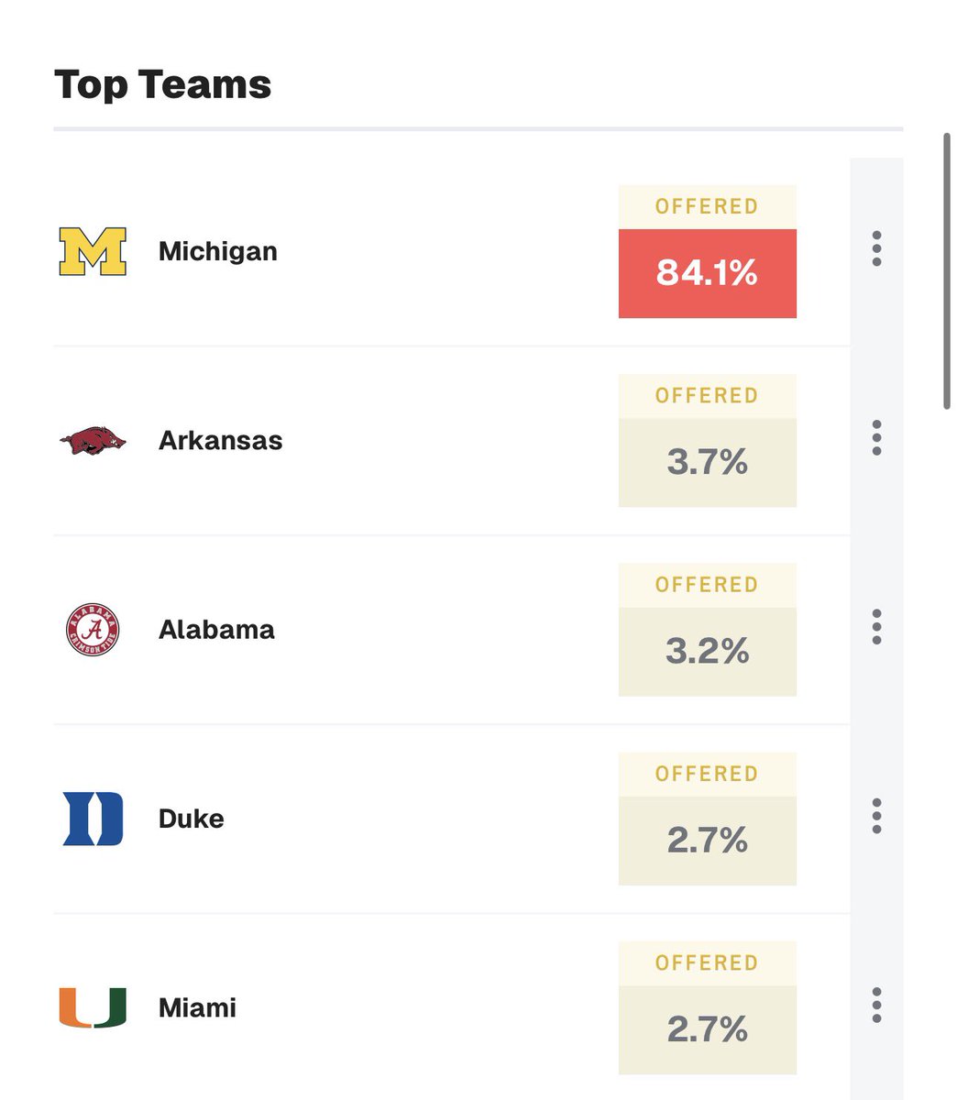Select the Michigan team name
Image resolution: width=957 pixels, height=1100 pixels.
(x=218, y=252)
